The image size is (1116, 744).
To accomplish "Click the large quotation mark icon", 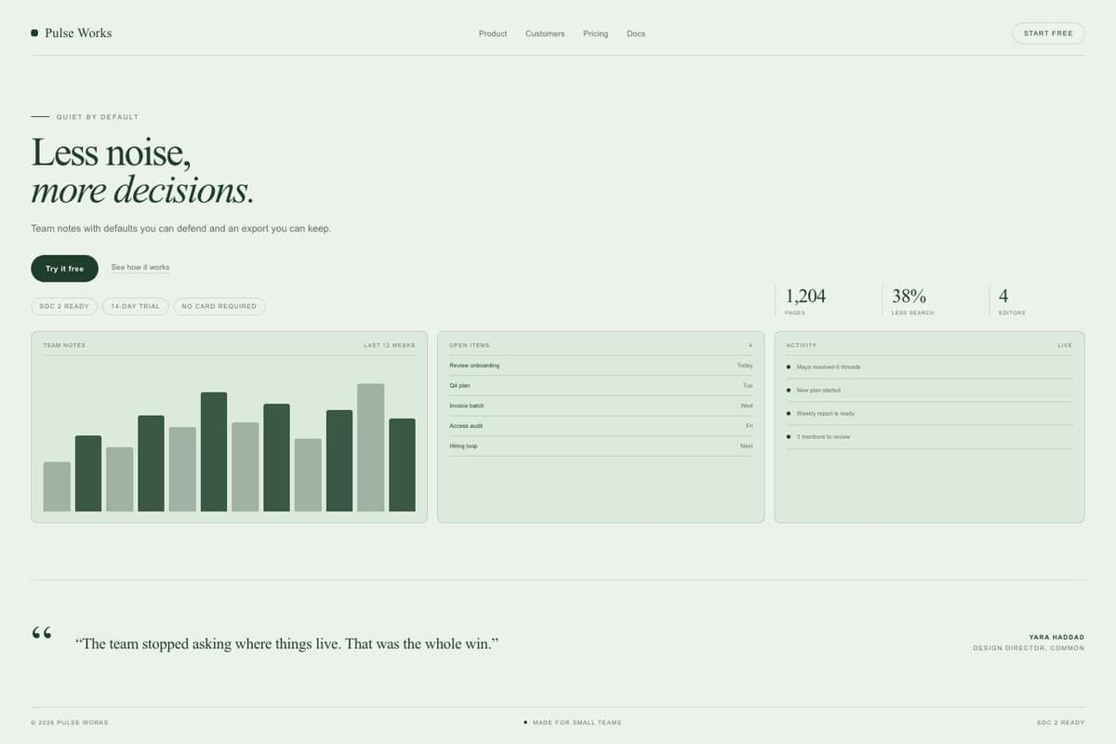I will (x=42, y=634).
